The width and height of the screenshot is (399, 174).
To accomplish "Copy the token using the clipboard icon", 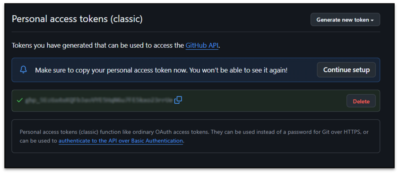I will pos(178,100).
